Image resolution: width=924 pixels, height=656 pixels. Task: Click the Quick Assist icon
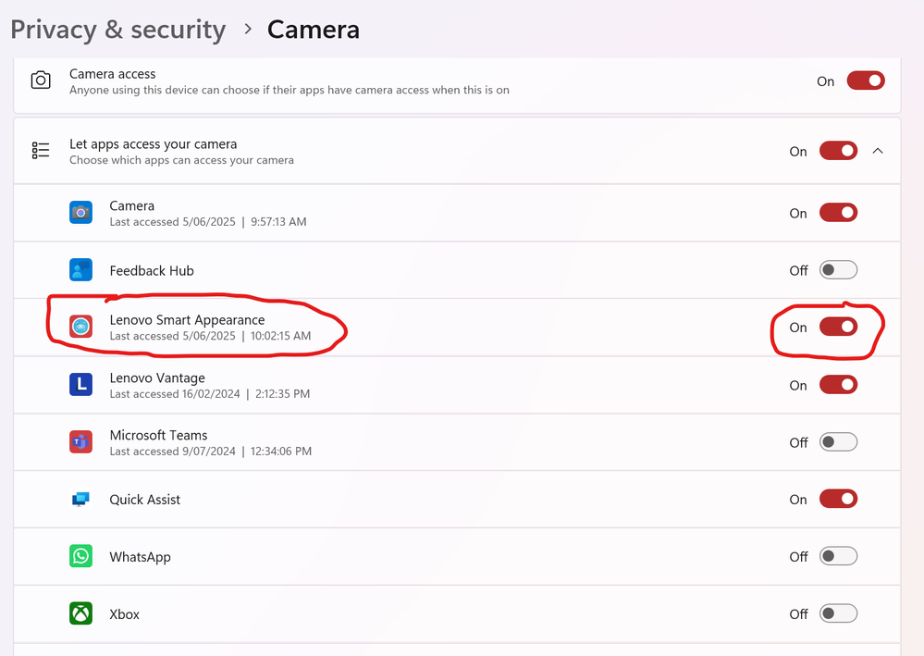(x=80, y=500)
